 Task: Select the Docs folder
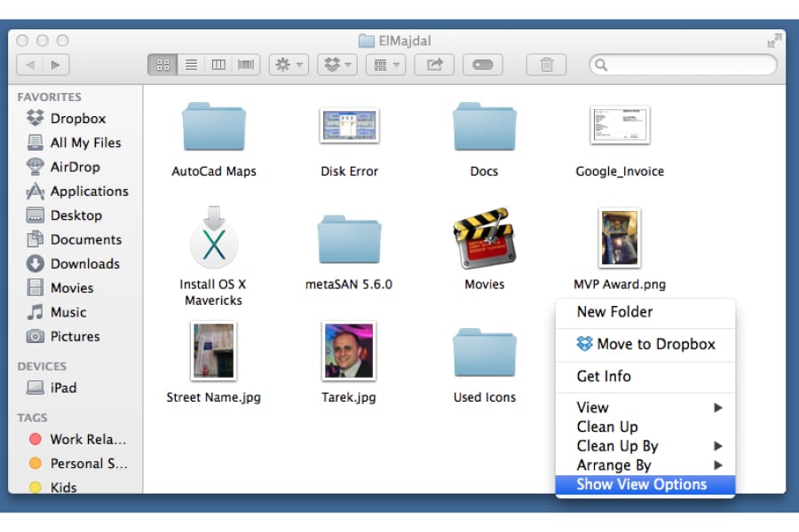pos(484,140)
